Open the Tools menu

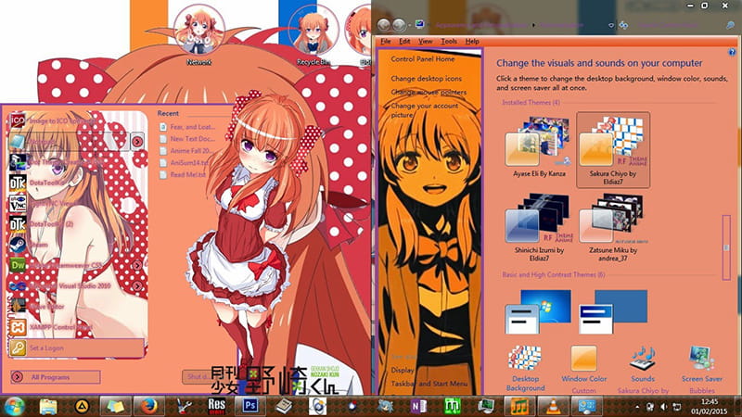click(449, 42)
